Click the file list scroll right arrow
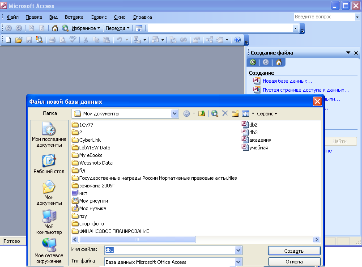This screenshot has width=362, height=267. 316,240
